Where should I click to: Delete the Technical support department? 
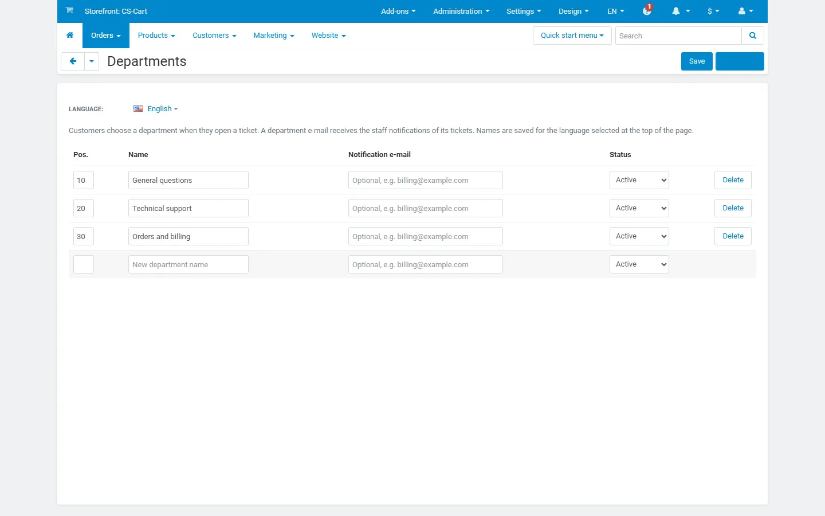coord(733,208)
